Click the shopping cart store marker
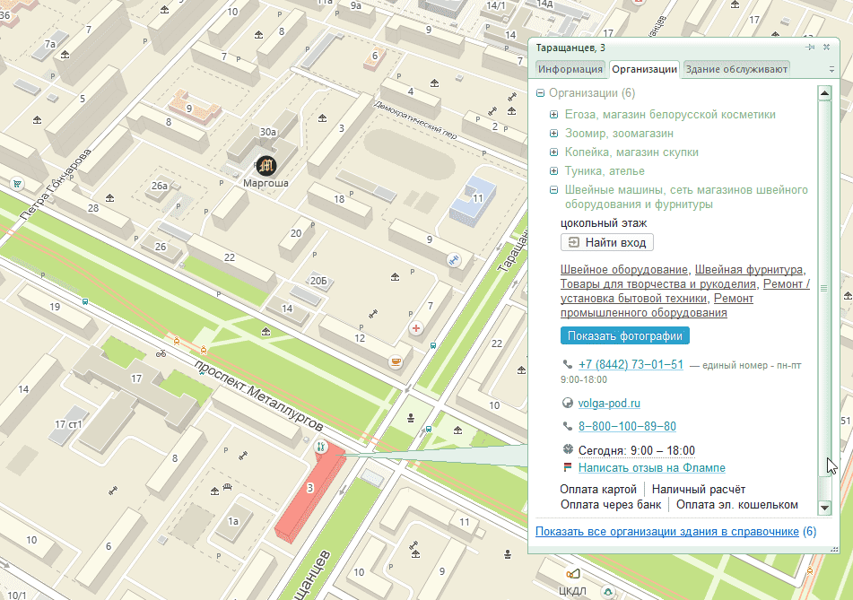This screenshot has height=600, width=853. [17, 184]
